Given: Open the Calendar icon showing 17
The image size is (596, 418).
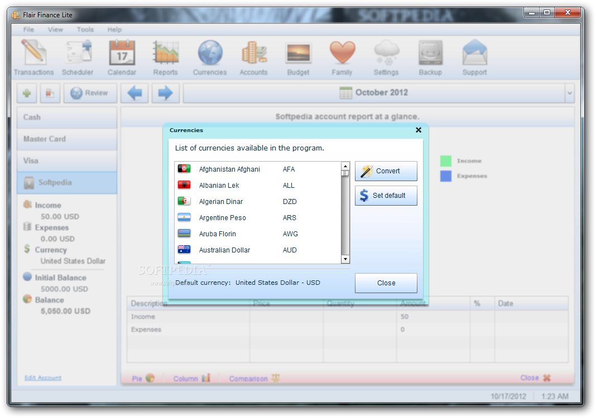Looking at the screenshot, I should pyautogui.click(x=122, y=58).
